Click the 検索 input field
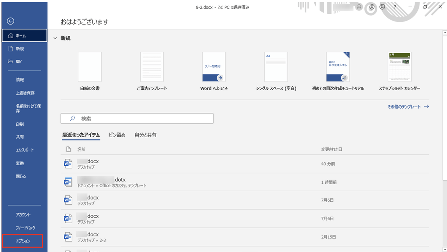447x252 pixels. click(137, 118)
